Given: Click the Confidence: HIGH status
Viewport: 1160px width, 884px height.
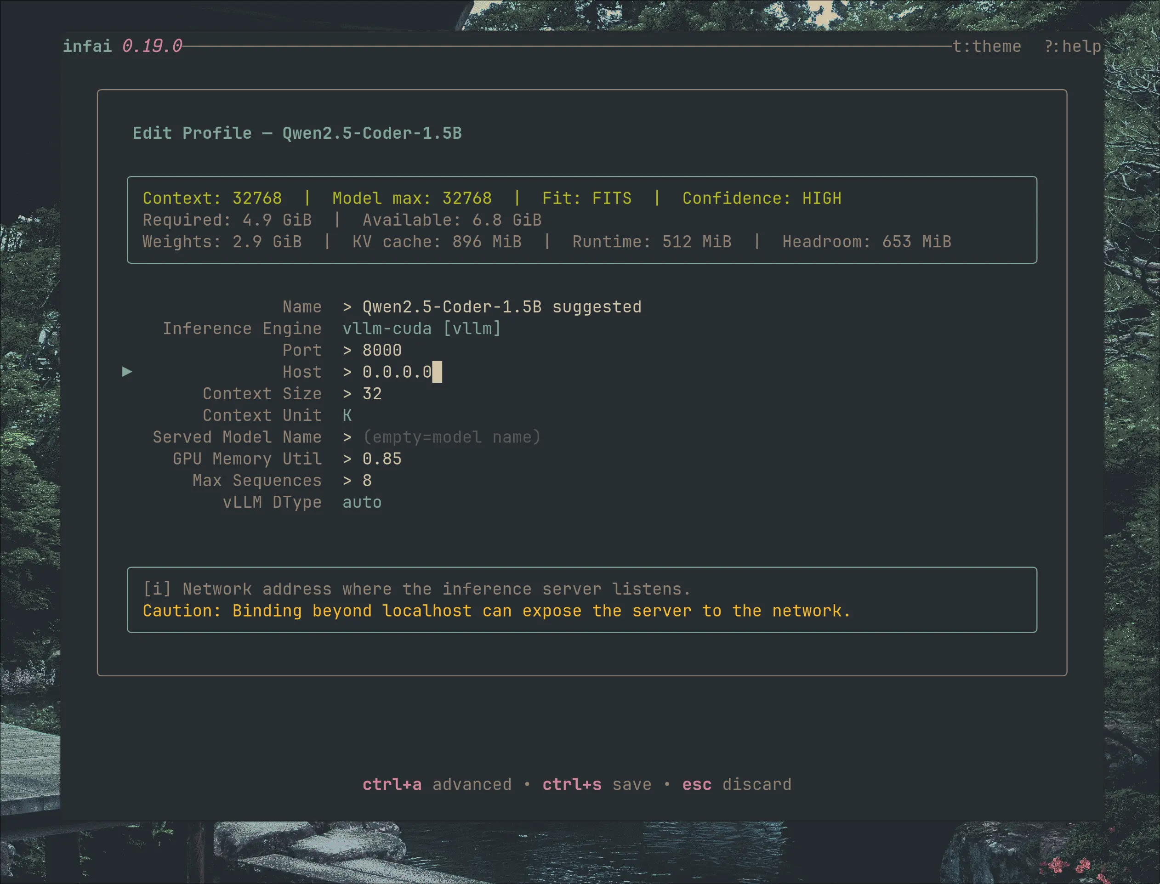Looking at the screenshot, I should [762, 198].
